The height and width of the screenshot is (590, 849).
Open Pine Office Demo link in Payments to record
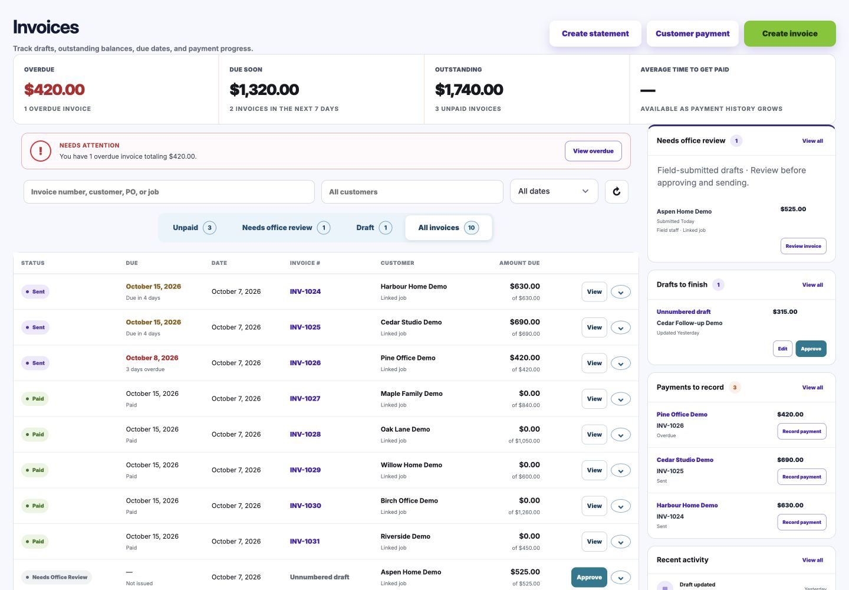682,414
